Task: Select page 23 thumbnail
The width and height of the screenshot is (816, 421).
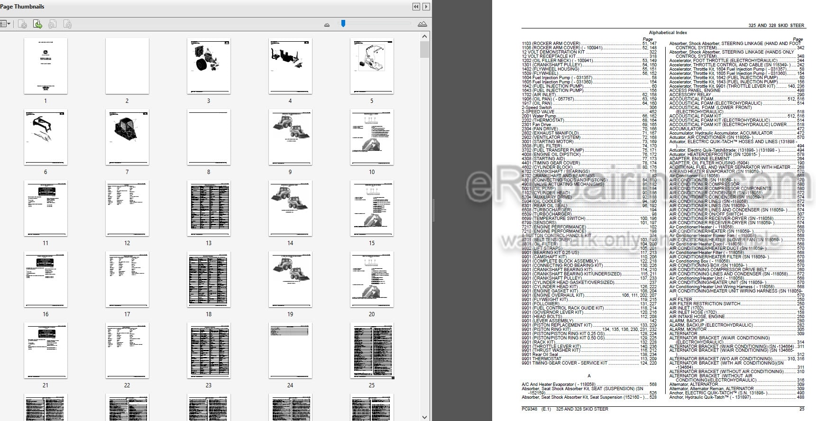Action: pyautogui.click(x=209, y=350)
